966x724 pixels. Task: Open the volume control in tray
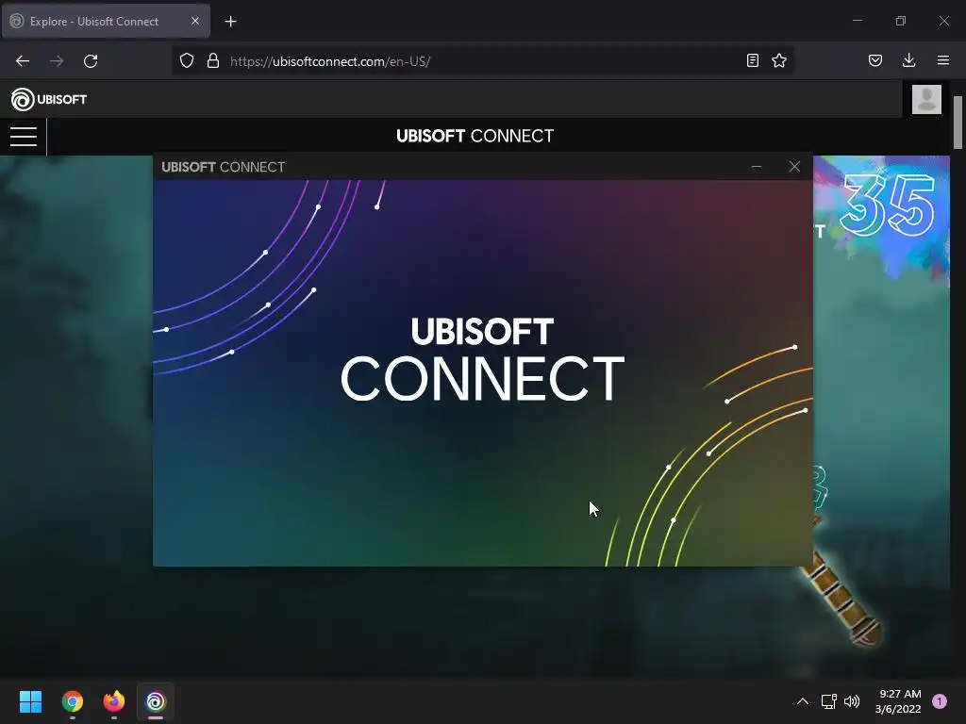[852, 701]
